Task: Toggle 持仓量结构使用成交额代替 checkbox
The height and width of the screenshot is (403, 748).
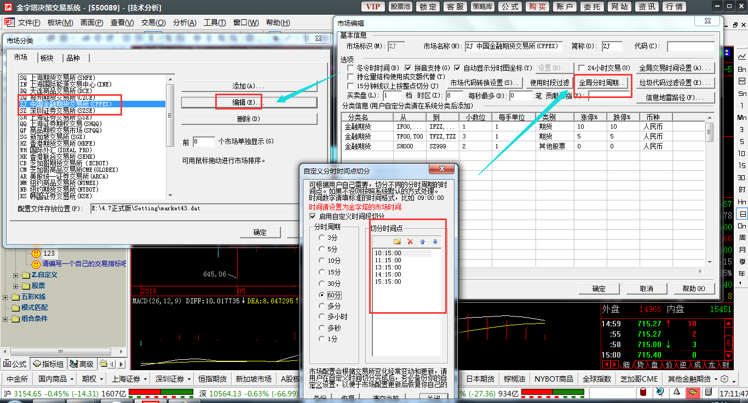Action: click(350, 77)
